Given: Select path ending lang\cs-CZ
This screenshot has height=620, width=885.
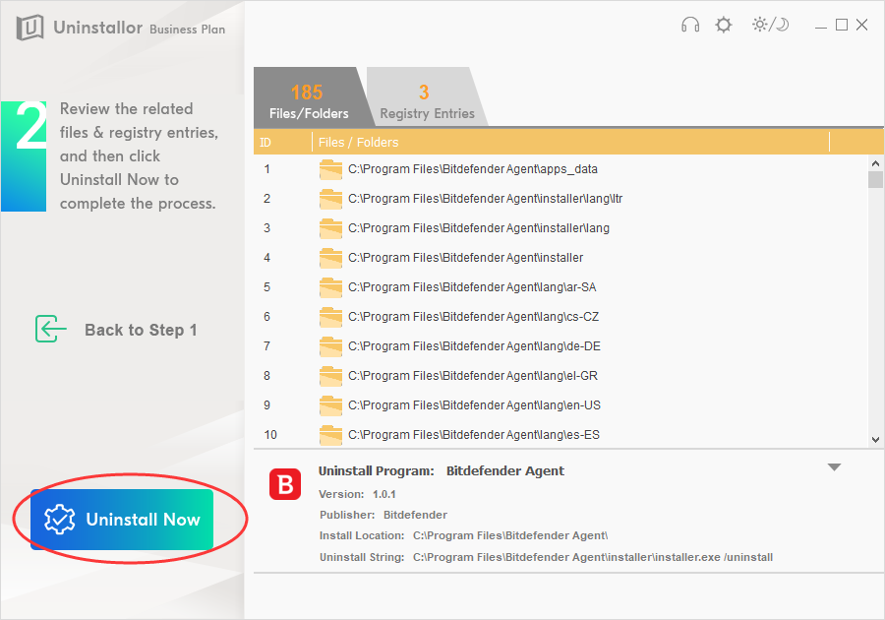Looking at the screenshot, I should 474,317.
